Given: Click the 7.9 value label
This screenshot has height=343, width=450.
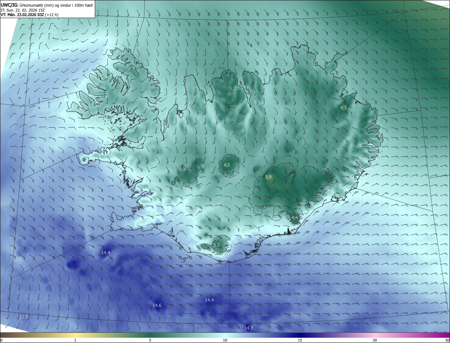Looking at the screenshot, I should (103, 7).
